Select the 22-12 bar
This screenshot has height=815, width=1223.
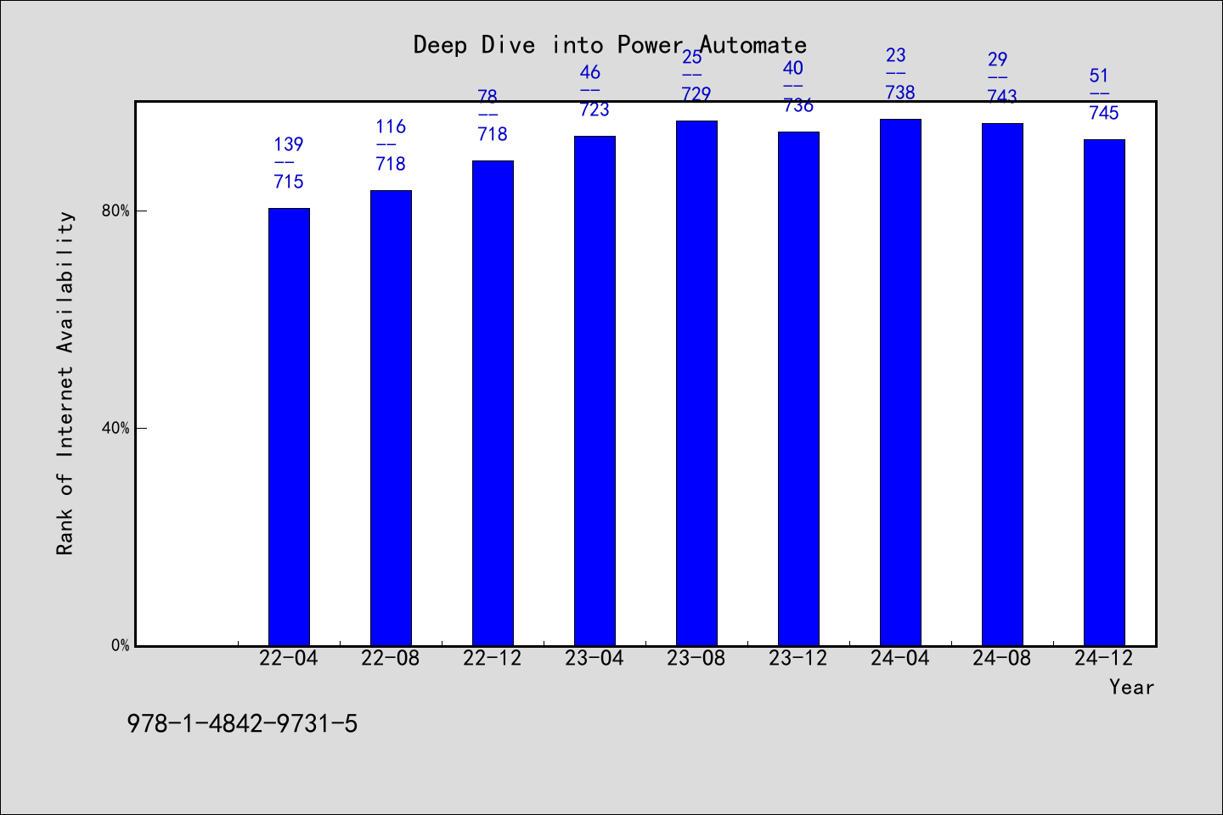[x=493, y=403]
